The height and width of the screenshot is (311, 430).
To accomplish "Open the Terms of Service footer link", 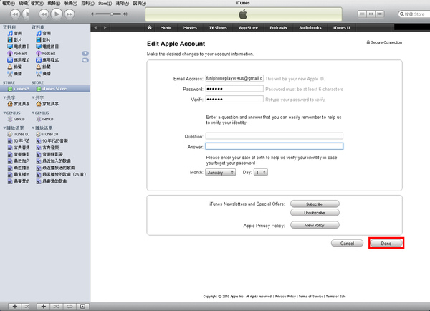I will tap(311, 297).
